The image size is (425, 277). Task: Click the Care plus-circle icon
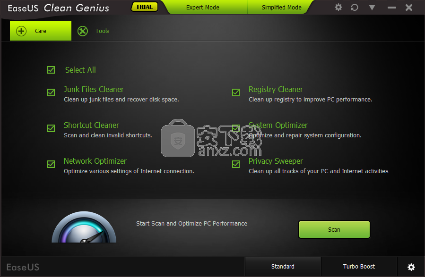click(21, 31)
